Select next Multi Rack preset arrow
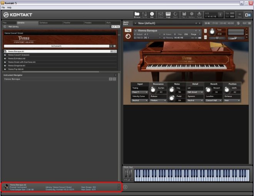This screenshot has height=196, width=254. coord(200,23)
